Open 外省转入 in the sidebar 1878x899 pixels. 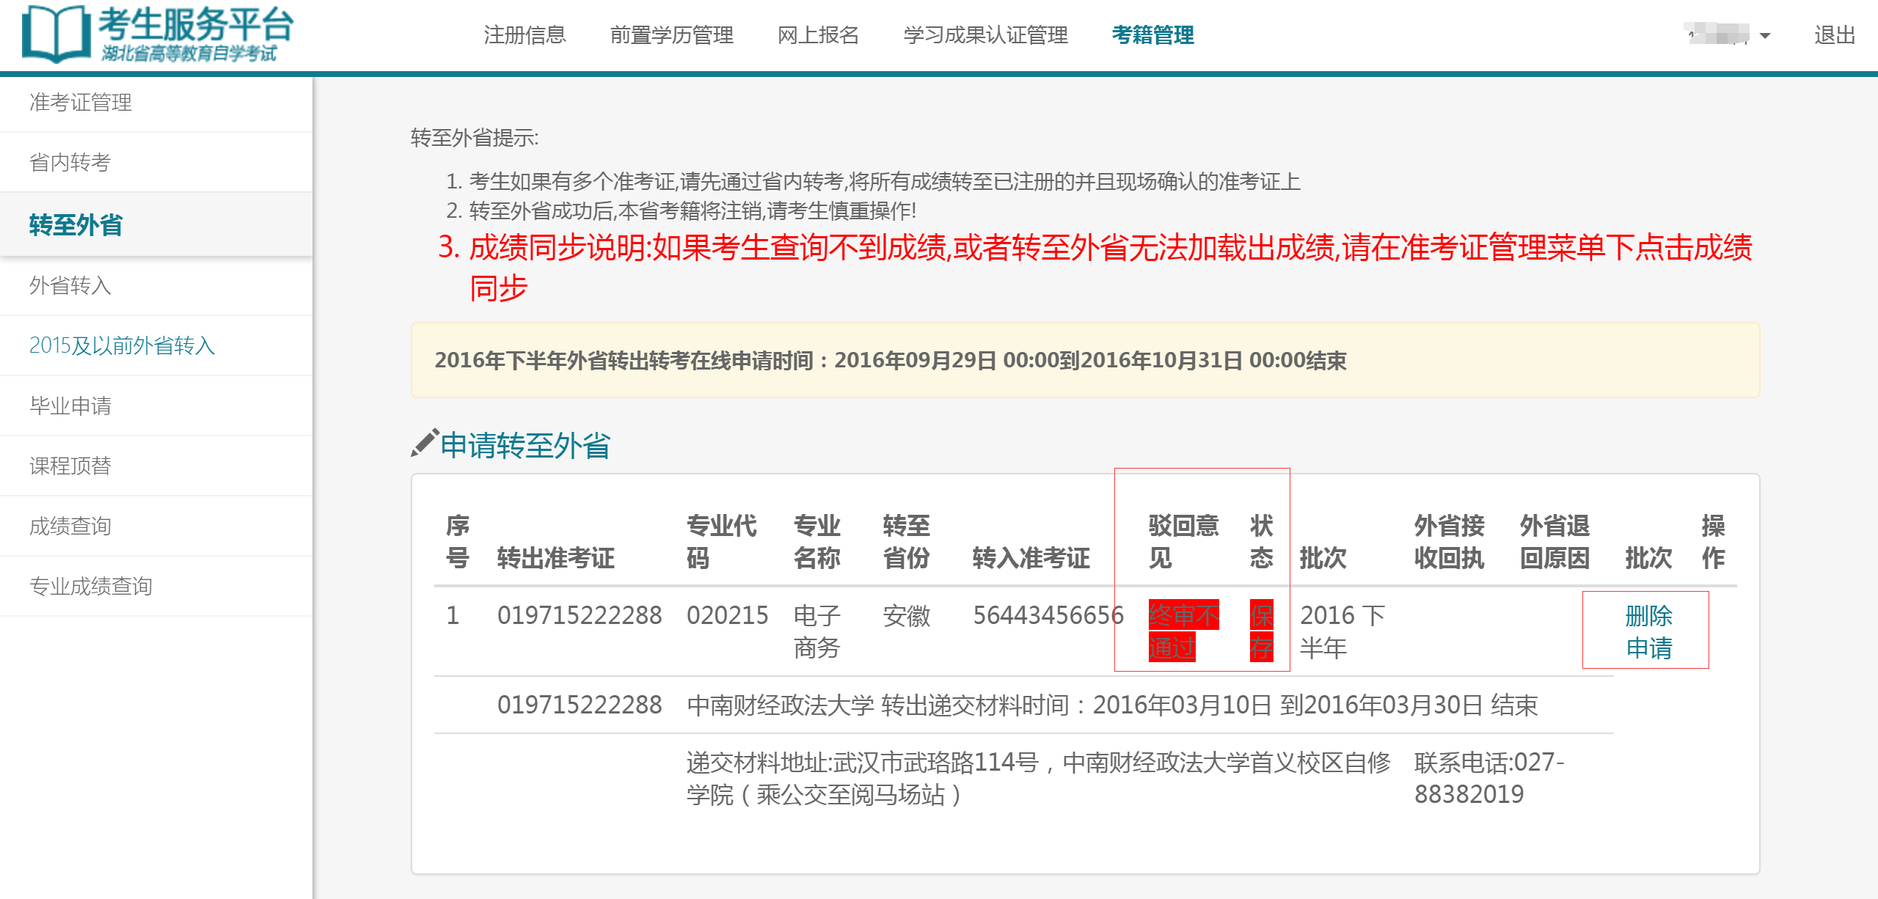tap(70, 285)
